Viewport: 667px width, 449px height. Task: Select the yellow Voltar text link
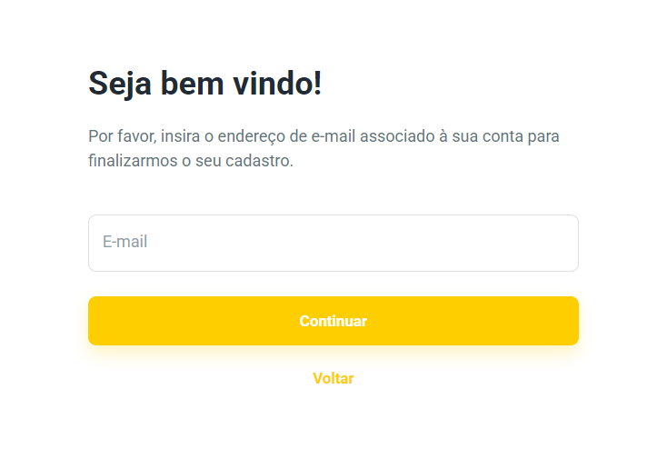coord(333,378)
